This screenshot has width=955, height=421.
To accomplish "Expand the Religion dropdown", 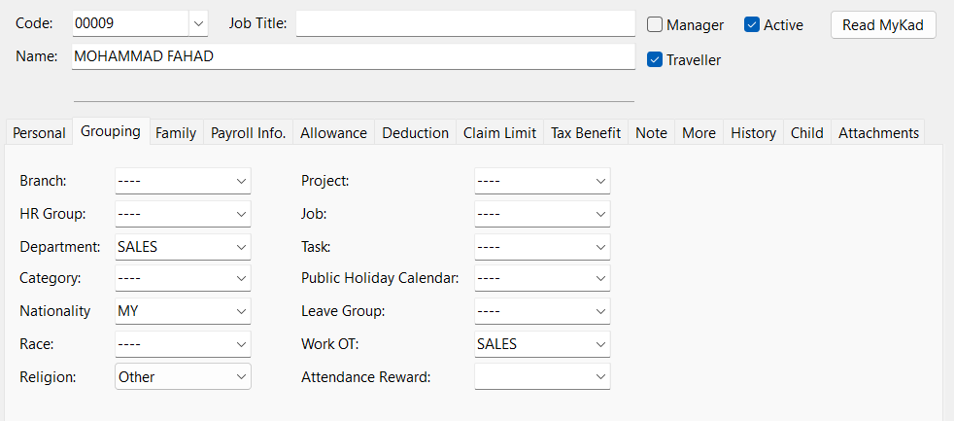I will tap(240, 376).
